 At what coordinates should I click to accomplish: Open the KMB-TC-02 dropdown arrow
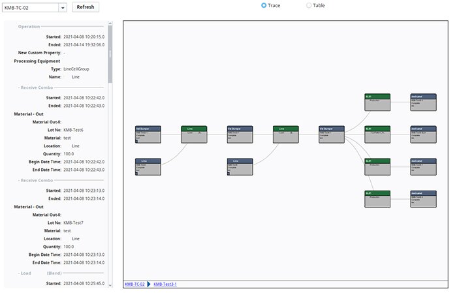pos(62,7)
